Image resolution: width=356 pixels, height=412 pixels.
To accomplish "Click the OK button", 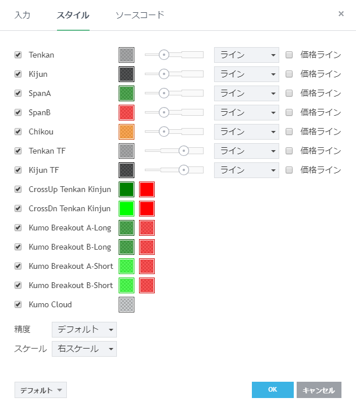I will coord(272,390).
